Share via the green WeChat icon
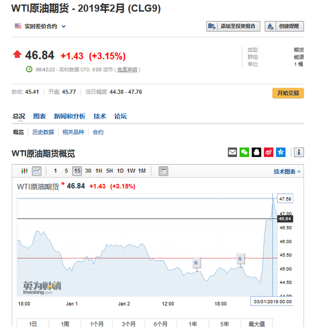Screen dimensions: 312x327 [x=244, y=152]
